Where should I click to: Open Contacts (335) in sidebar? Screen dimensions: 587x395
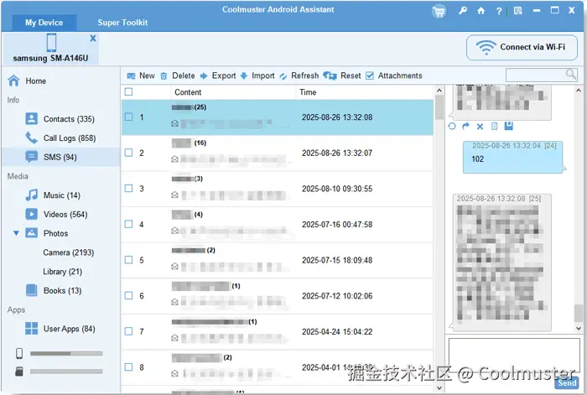click(69, 119)
